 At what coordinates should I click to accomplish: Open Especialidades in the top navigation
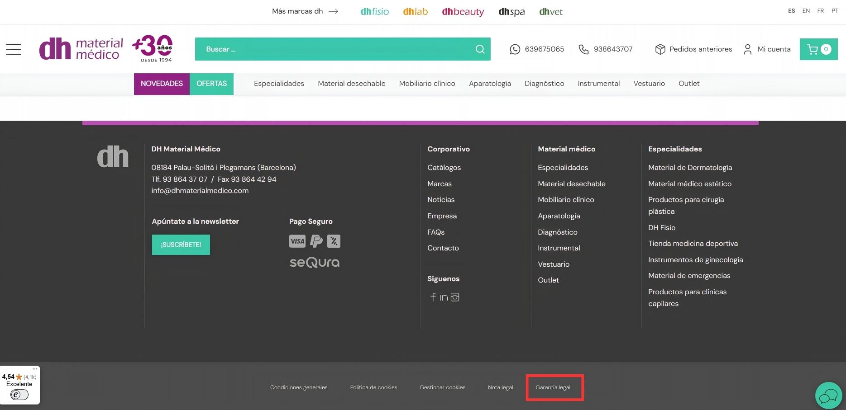point(279,84)
